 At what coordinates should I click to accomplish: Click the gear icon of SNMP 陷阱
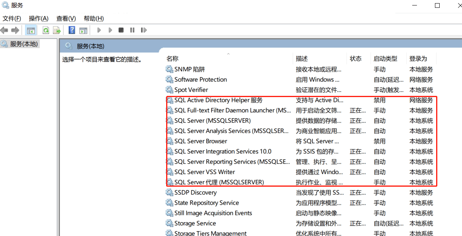click(x=169, y=69)
